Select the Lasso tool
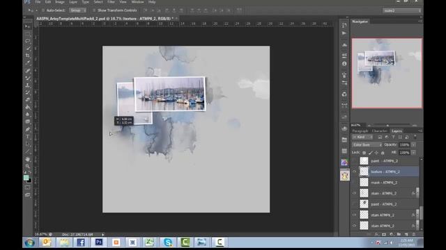Viewport: 446px width, 250px height. (x=28, y=41)
